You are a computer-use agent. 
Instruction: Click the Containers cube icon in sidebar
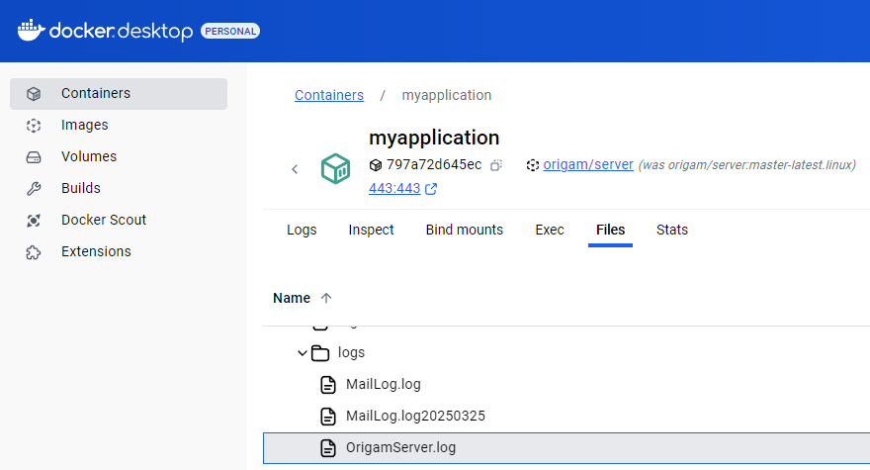pyautogui.click(x=34, y=93)
